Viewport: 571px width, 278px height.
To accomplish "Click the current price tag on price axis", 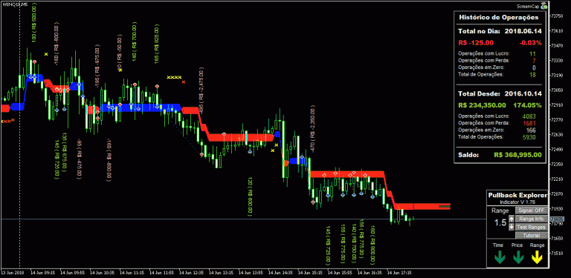I will 558,219.
